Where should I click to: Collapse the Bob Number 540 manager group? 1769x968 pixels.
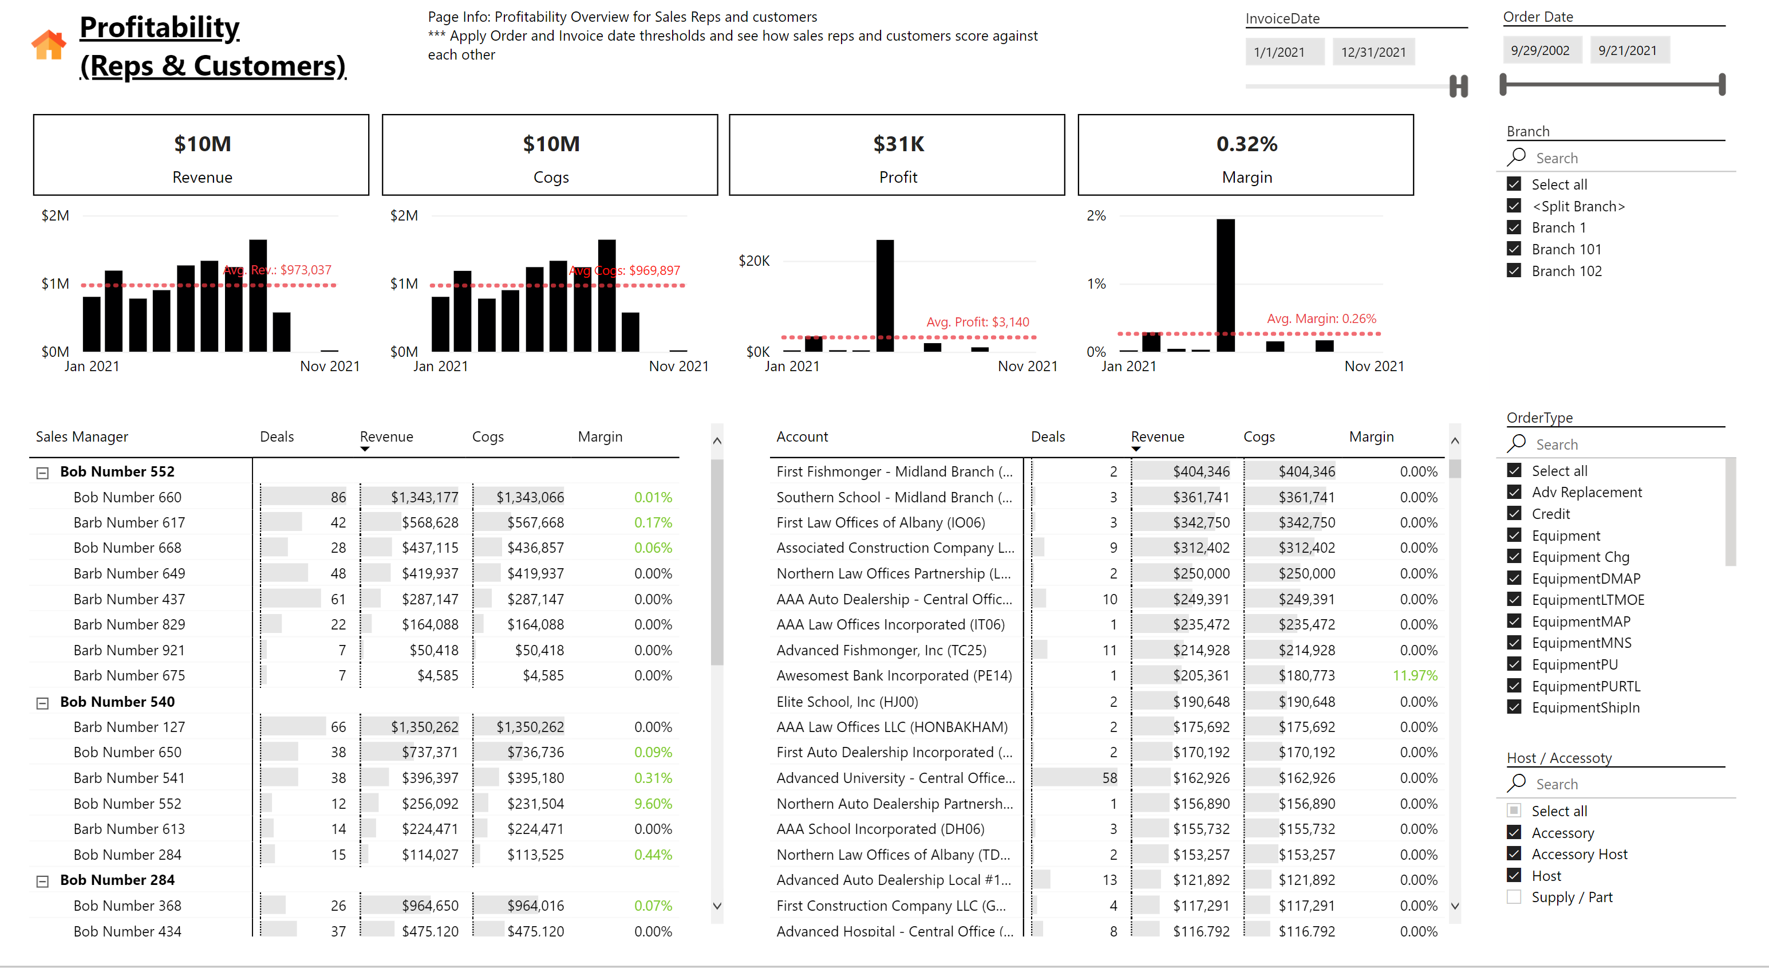(x=42, y=703)
